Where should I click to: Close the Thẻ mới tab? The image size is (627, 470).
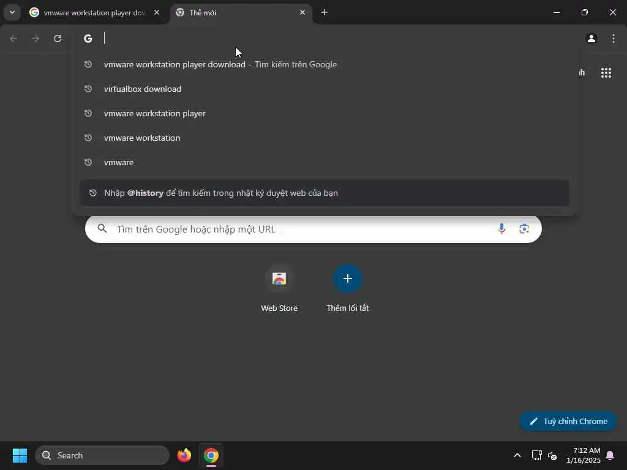click(x=302, y=12)
